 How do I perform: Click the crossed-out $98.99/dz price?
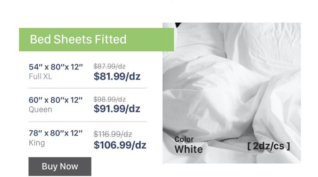click(109, 100)
